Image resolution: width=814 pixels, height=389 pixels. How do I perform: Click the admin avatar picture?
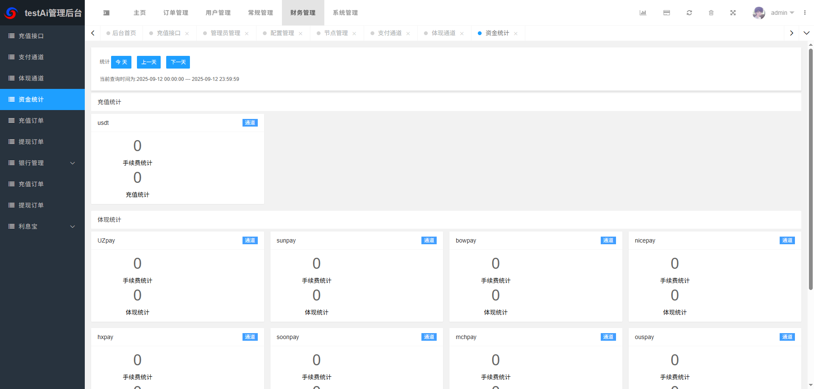(758, 13)
